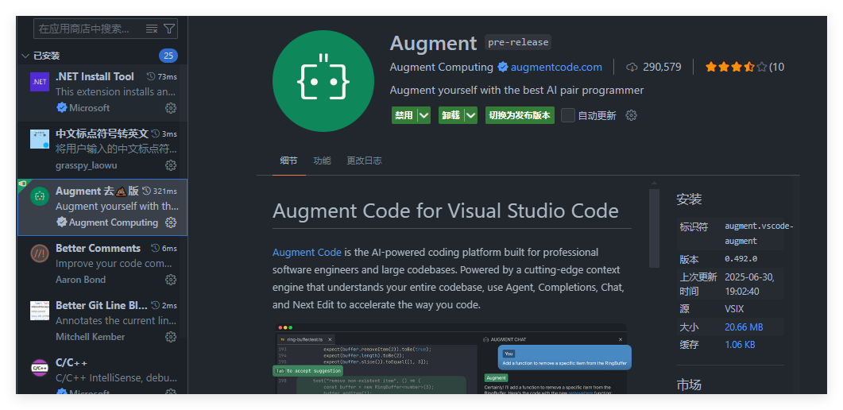Switch to the 功能 tab

pos(322,161)
